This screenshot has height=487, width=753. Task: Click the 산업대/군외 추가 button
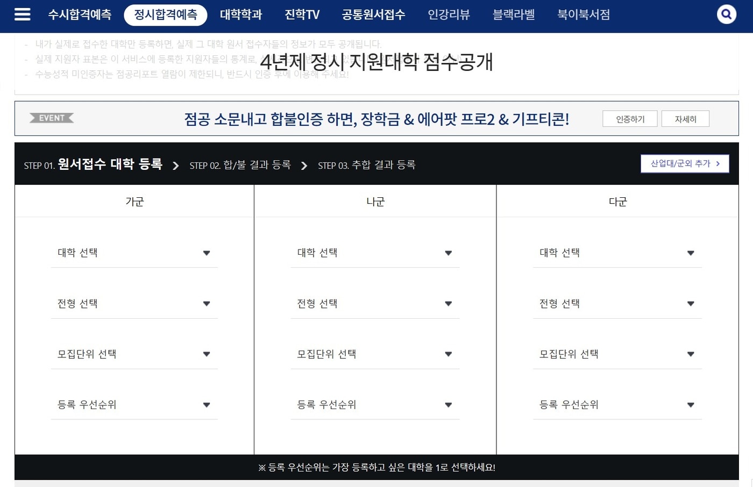(x=685, y=163)
